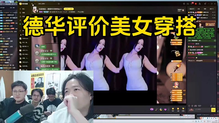Click the magic wand gift icon
Screen dimensions: 219x123
point(156,109)
